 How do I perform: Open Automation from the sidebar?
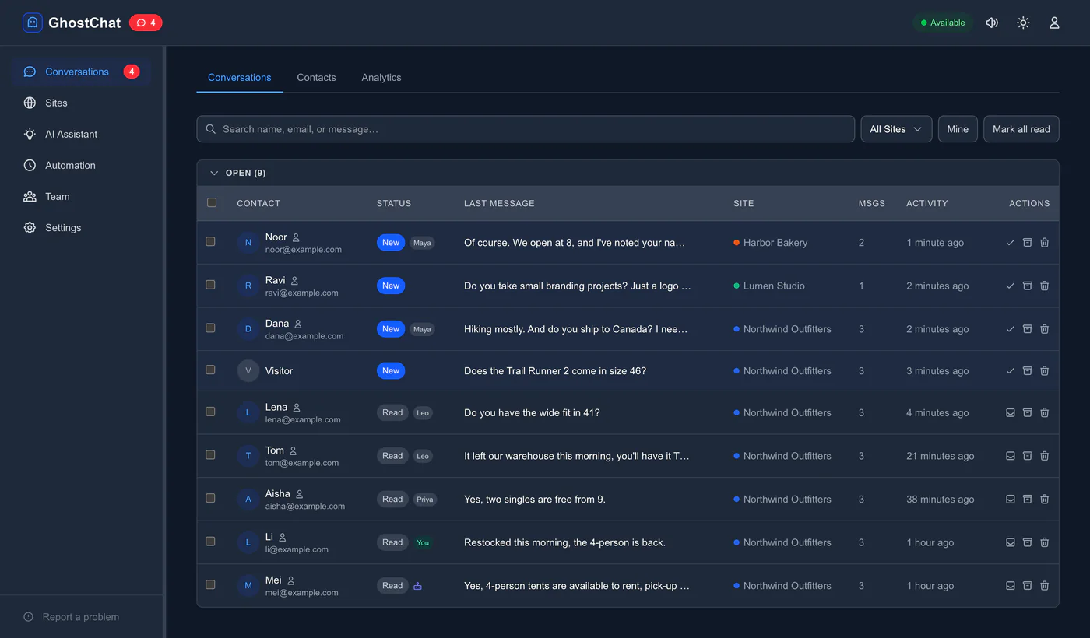click(81, 165)
